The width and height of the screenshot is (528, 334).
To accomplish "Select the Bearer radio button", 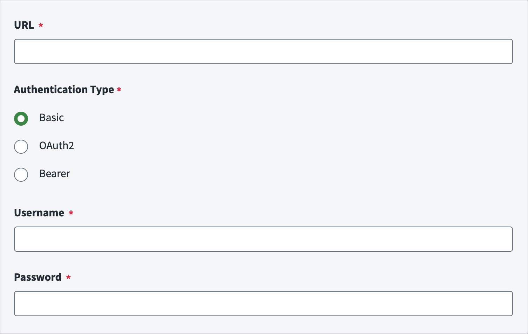I will click(21, 175).
